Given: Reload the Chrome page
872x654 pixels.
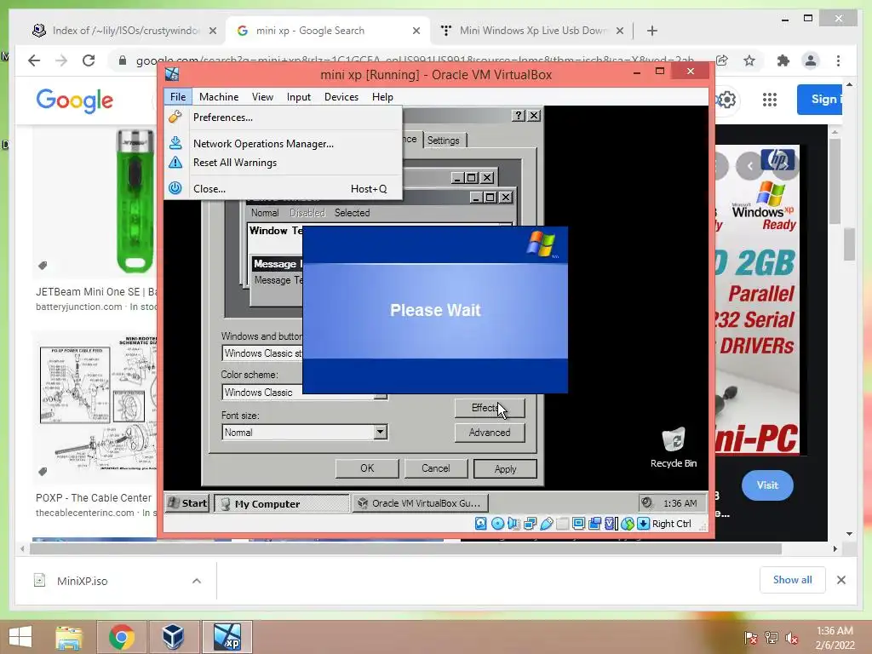Looking at the screenshot, I should (89, 60).
